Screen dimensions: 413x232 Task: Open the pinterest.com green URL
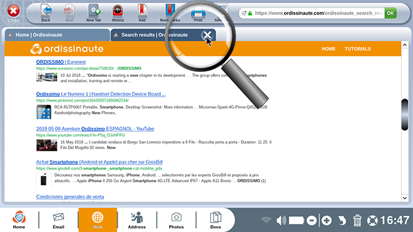82,100
